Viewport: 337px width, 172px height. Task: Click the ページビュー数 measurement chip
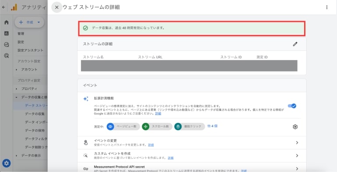(x=123, y=126)
